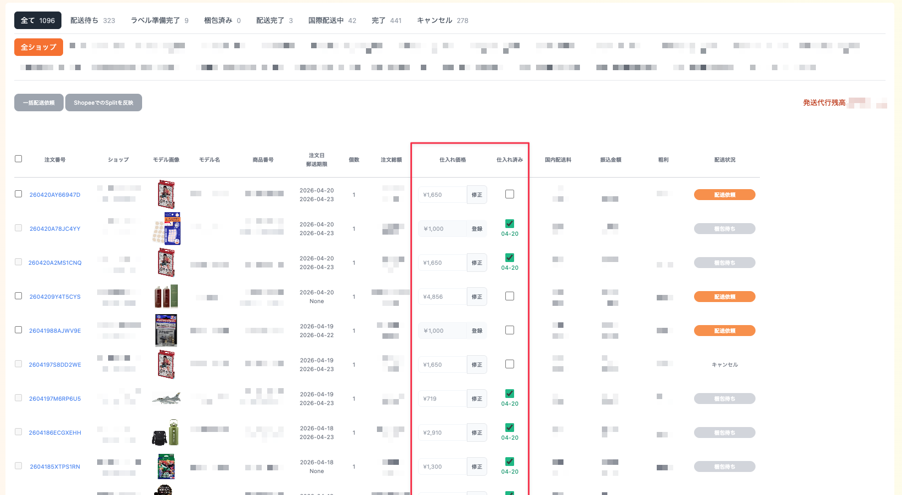902x495 pixels.
Task: Click the 一括配送依頼 button
Action: pyautogui.click(x=38, y=103)
